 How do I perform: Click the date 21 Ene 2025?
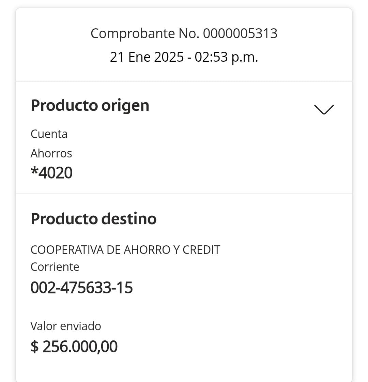(x=147, y=57)
